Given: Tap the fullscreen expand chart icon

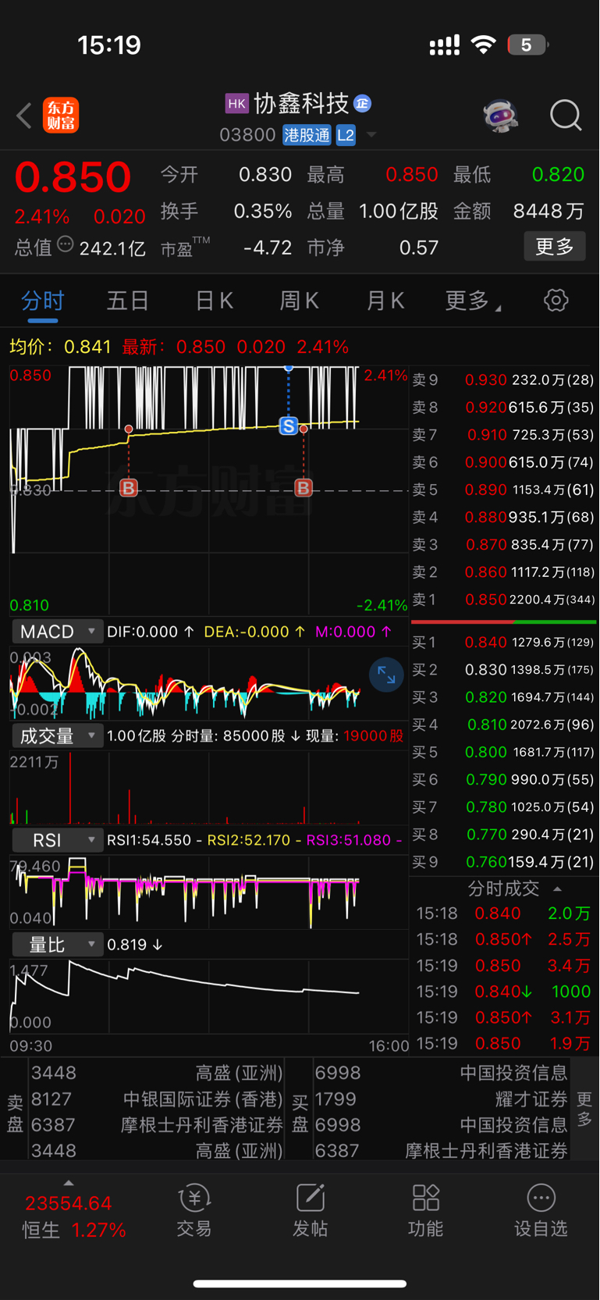Looking at the screenshot, I should click(x=386, y=675).
